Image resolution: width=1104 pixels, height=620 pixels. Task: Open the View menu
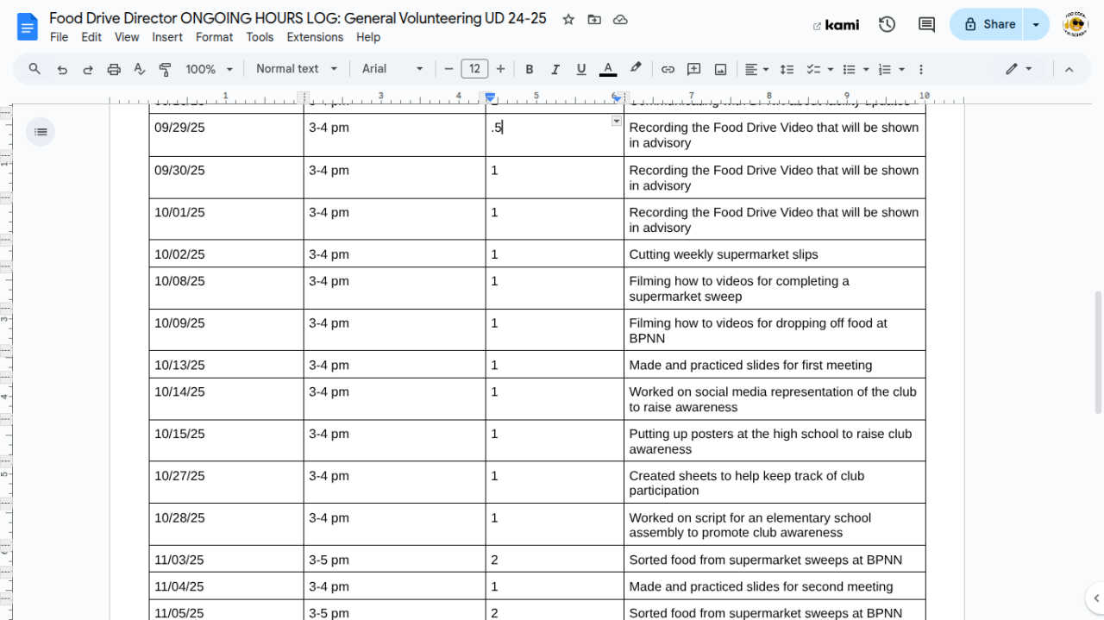click(x=127, y=37)
